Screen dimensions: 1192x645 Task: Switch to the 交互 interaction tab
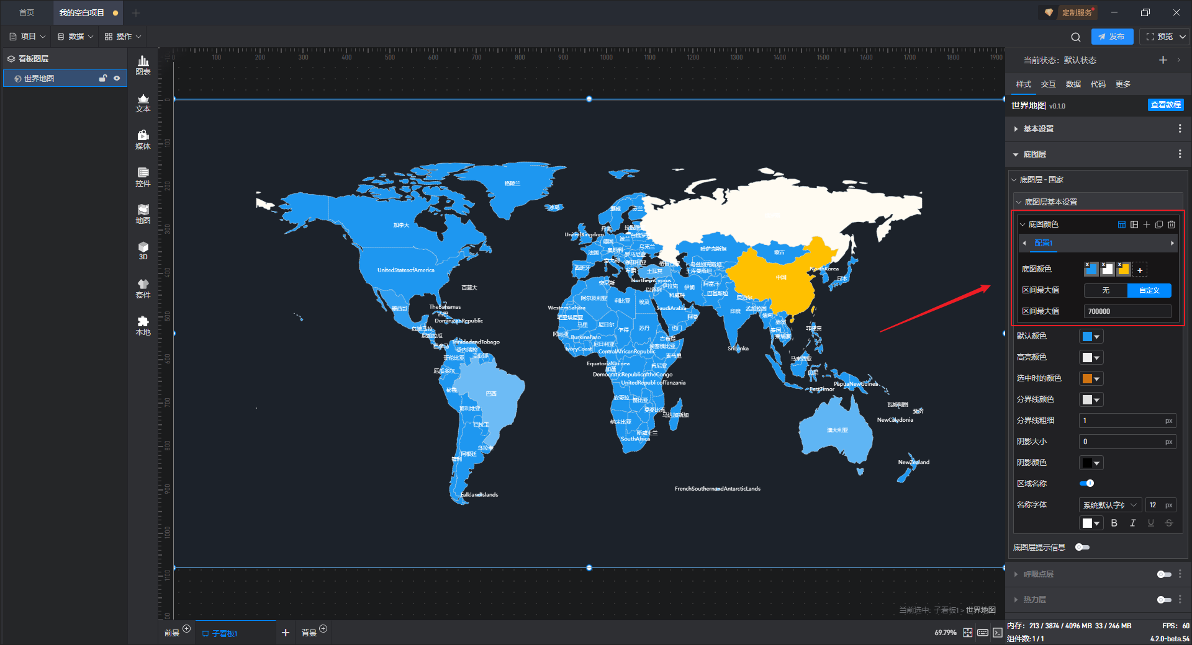tap(1049, 84)
